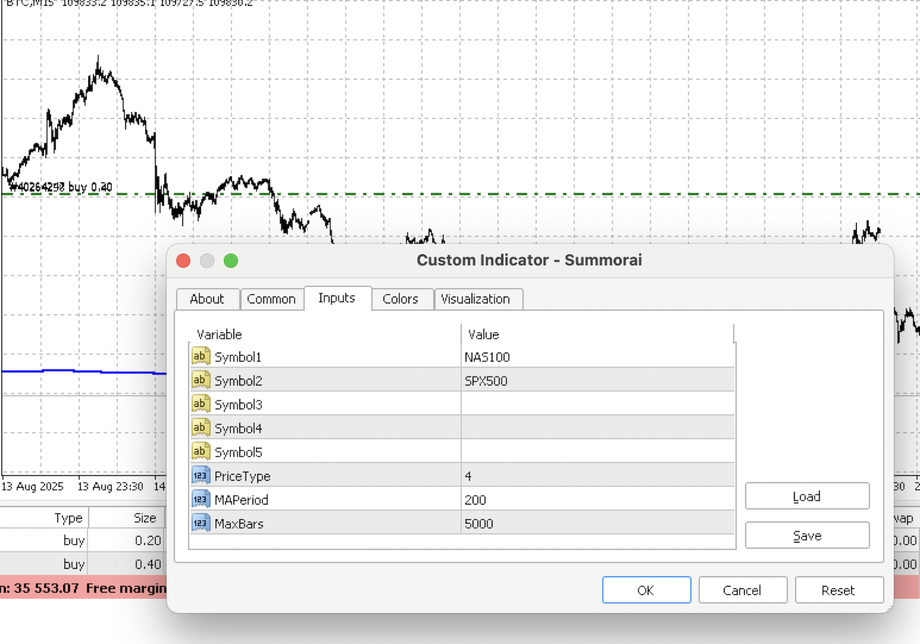The image size is (920, 644).
Task: Switch to the Common tab
Action: click(x=271, y=299)
